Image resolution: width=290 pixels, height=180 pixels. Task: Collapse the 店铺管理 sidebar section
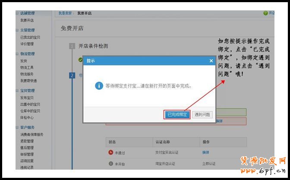(x=17, y=13)
